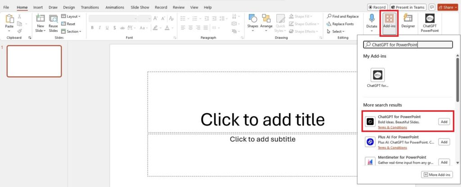Open the font name combo box
The image size is (461, 187).
(113, 18)
